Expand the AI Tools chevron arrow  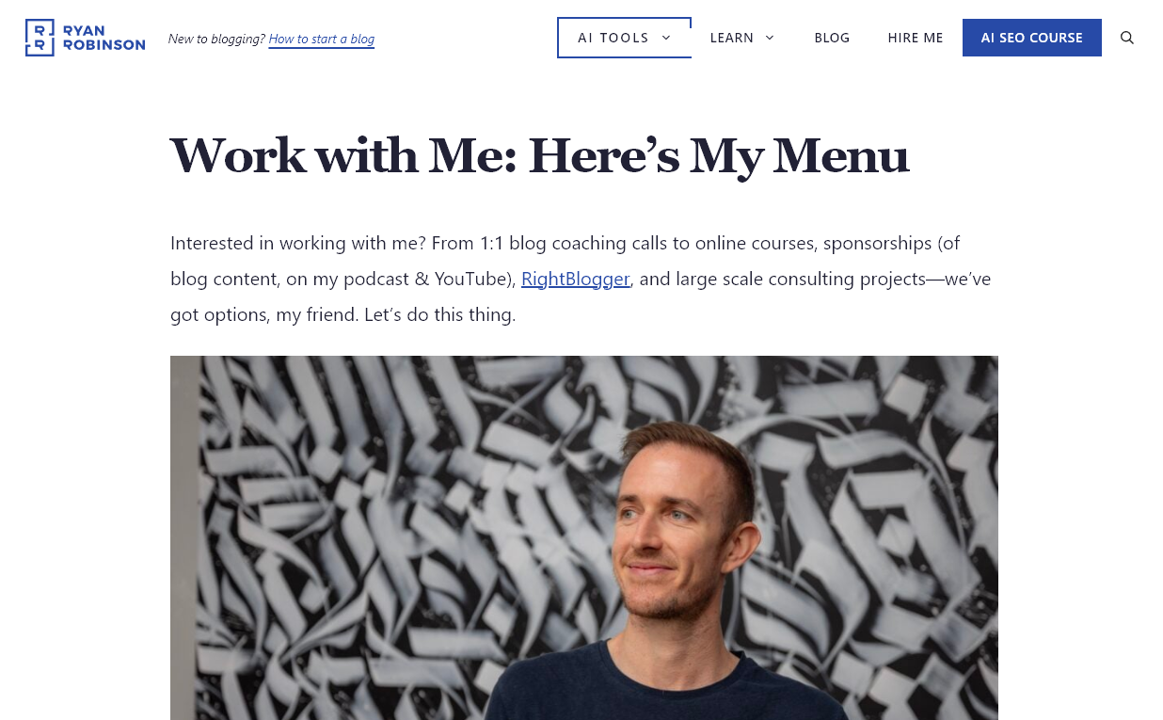click(666, 38)
